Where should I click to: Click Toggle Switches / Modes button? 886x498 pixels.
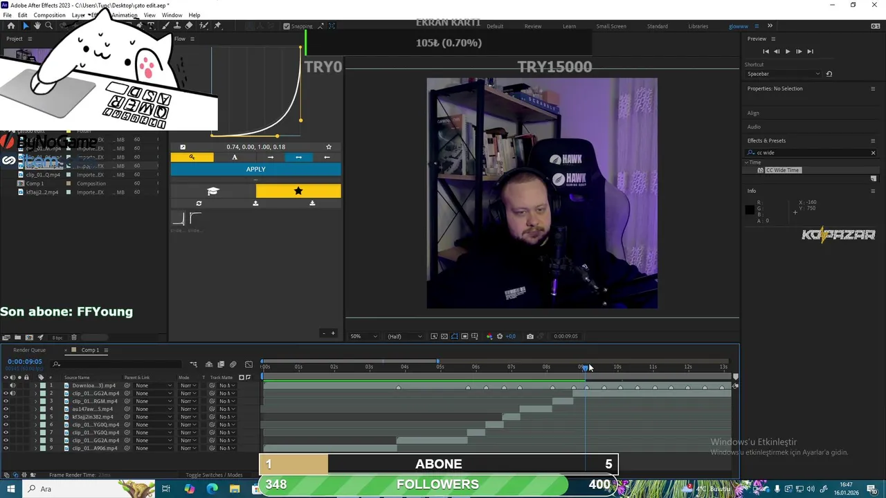[214, 475]
